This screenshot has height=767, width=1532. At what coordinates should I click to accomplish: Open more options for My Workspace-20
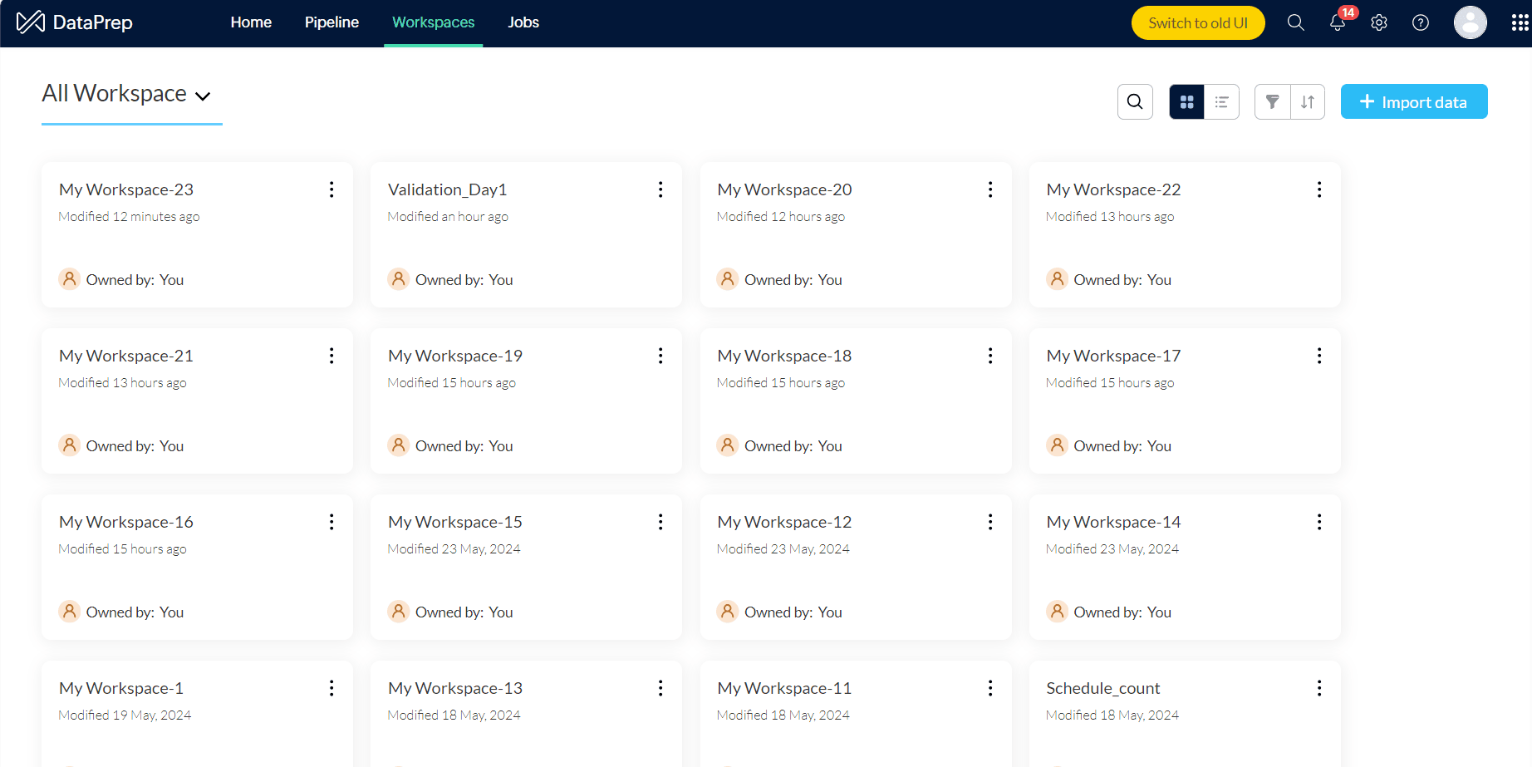(x=990, y=189)
